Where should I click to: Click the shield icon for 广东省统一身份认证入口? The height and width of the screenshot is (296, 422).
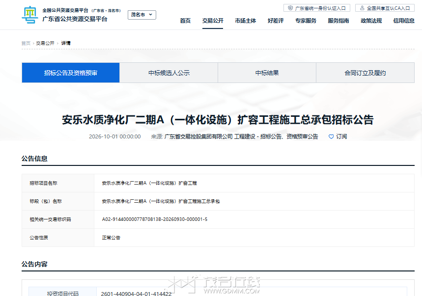(x=290, y=8)
